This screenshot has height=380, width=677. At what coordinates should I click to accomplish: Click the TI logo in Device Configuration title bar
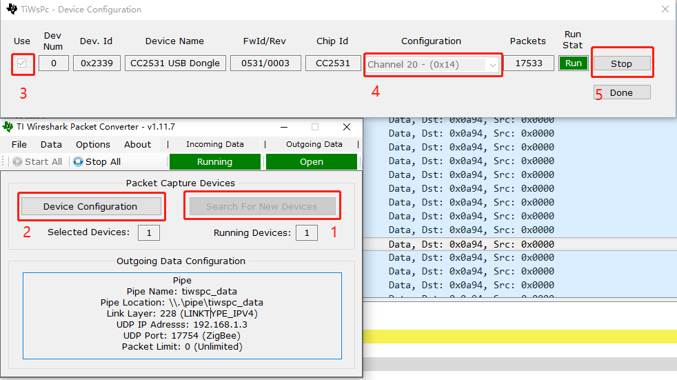[12, 9]
